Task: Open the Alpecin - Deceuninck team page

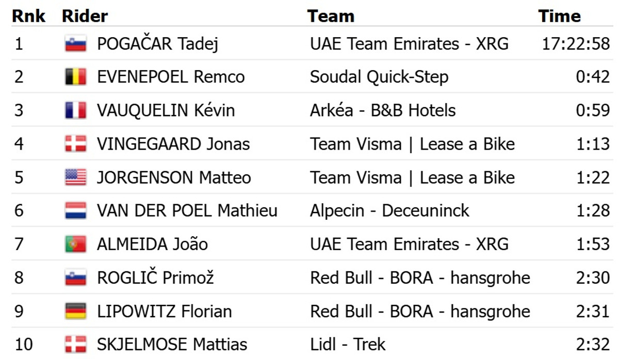Action: (389, 210)
